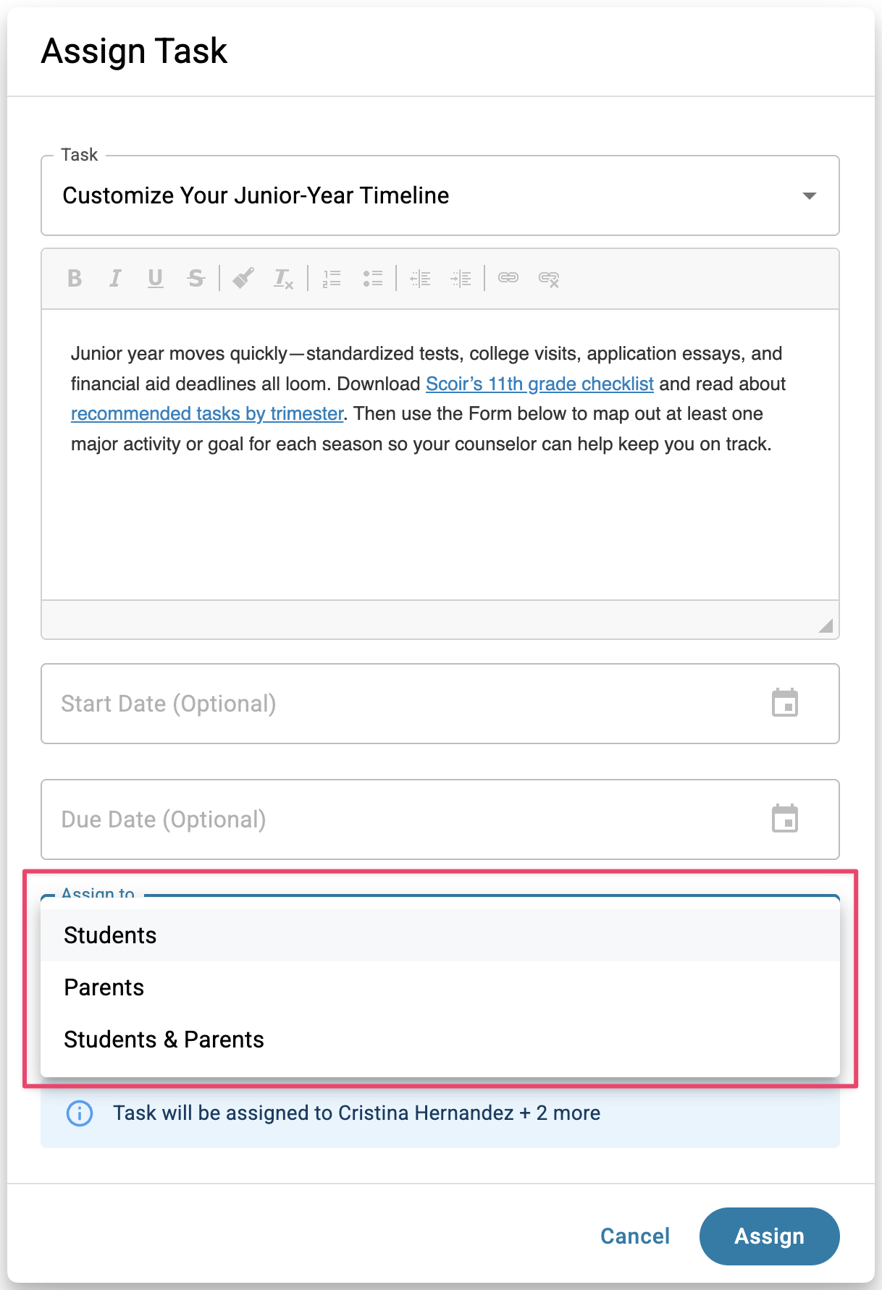
Task: Open the Task dropdown arrow
Action: pyautogui.click(x=810, y=196)
